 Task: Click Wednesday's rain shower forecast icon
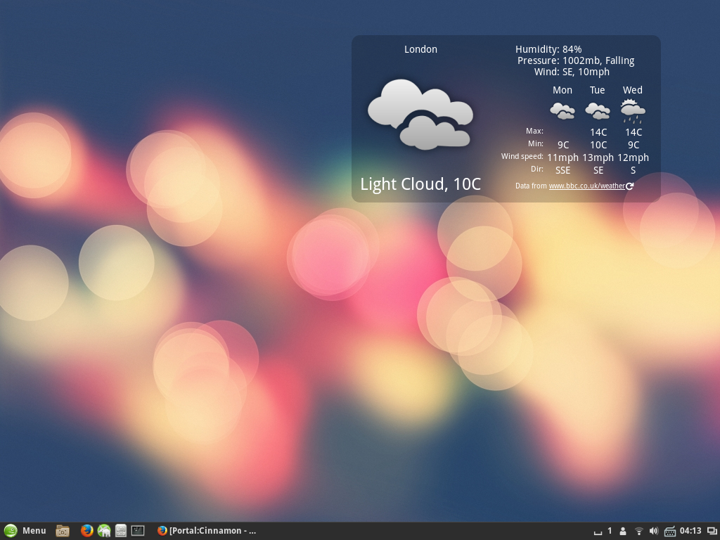point(633,109)
